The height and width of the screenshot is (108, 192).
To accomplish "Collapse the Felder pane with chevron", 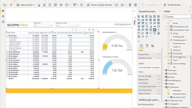I will point(190,11).
